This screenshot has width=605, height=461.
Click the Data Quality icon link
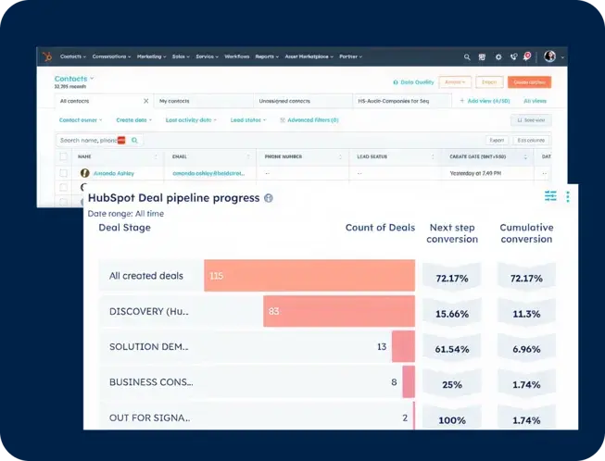[x=396, y=82]
